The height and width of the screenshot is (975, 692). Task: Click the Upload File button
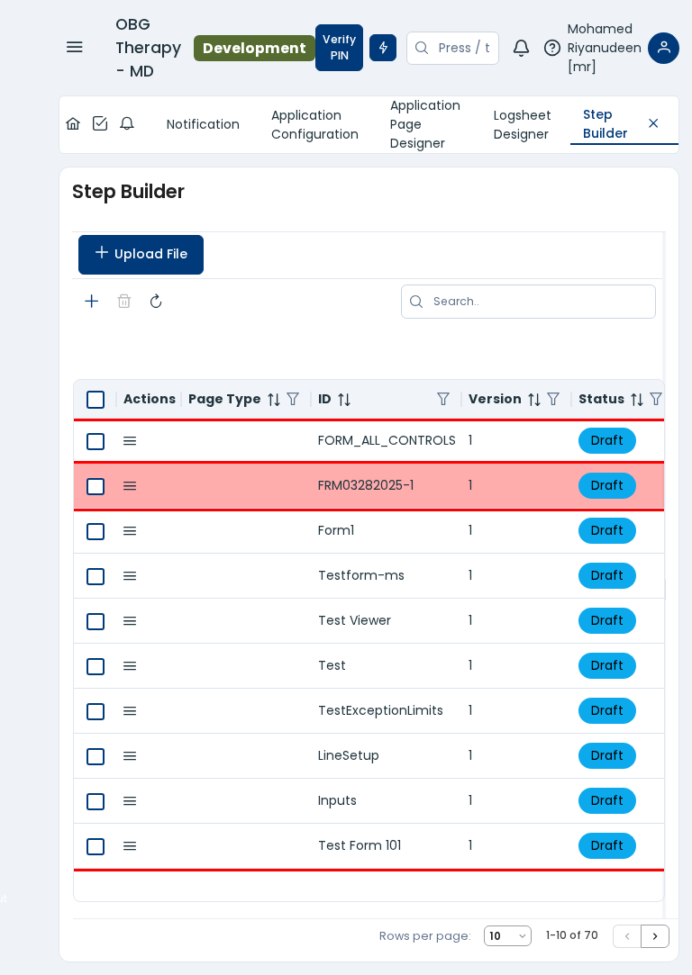141,255
